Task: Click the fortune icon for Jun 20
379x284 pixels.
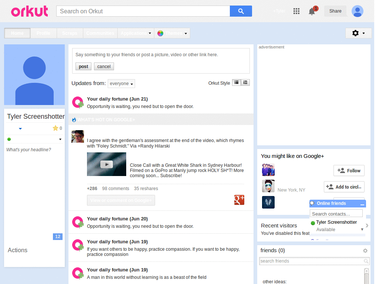Action: (78, 222)
